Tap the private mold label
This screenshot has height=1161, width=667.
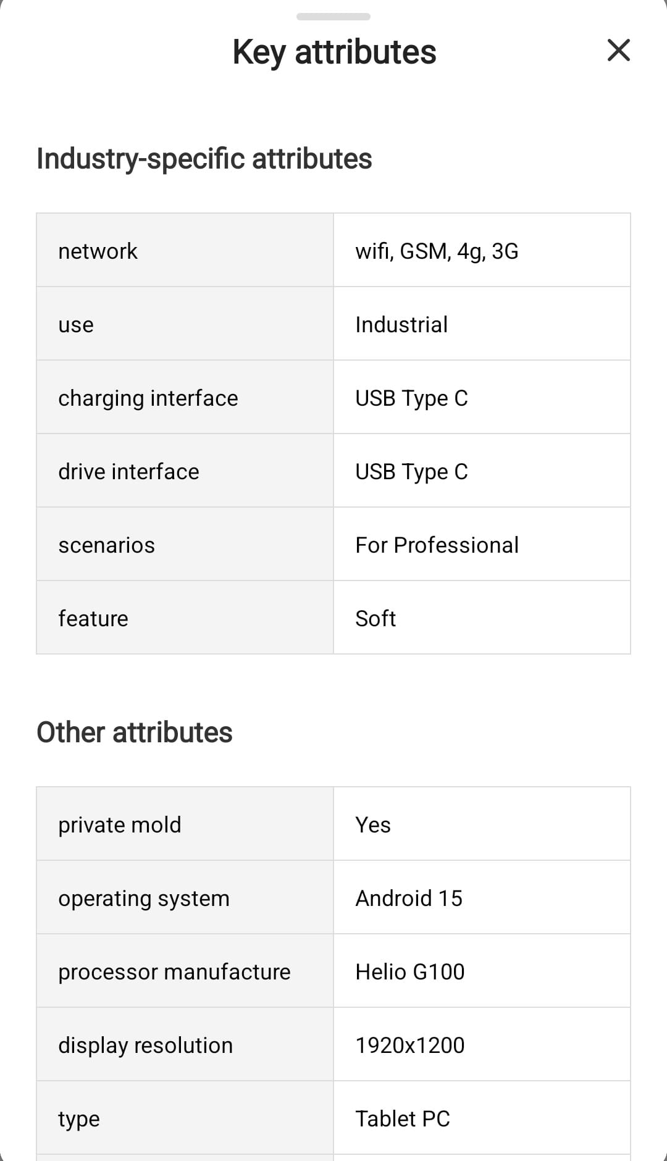[120, 825]
